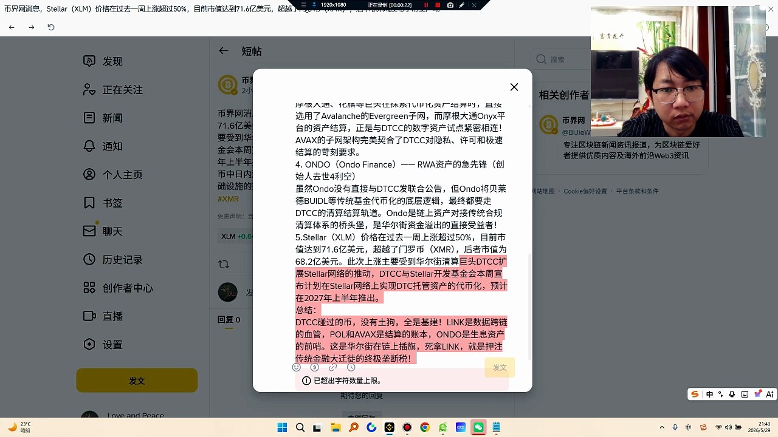This screenshot has height=437, width=778.
Task: Open the recorder hamburger menu
Action: 304,5
